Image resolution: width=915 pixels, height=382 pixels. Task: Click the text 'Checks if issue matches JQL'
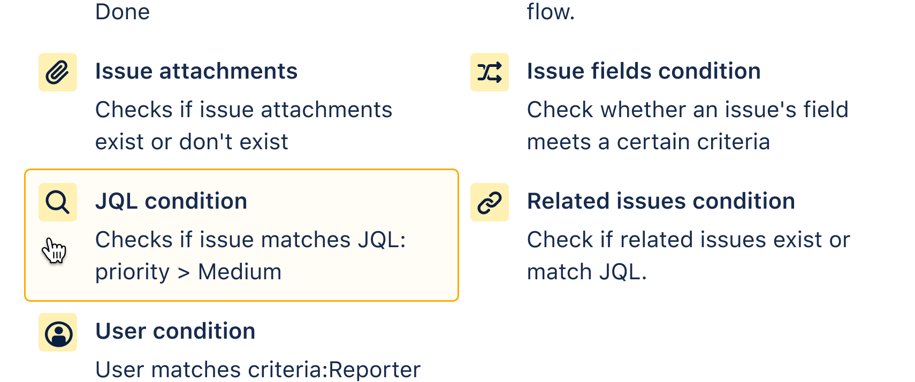pos(250,239)
